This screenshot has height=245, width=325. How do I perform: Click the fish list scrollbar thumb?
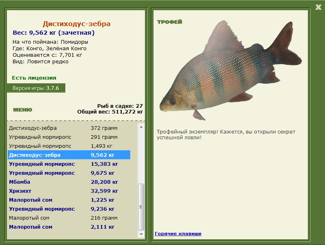coord(141,207)
